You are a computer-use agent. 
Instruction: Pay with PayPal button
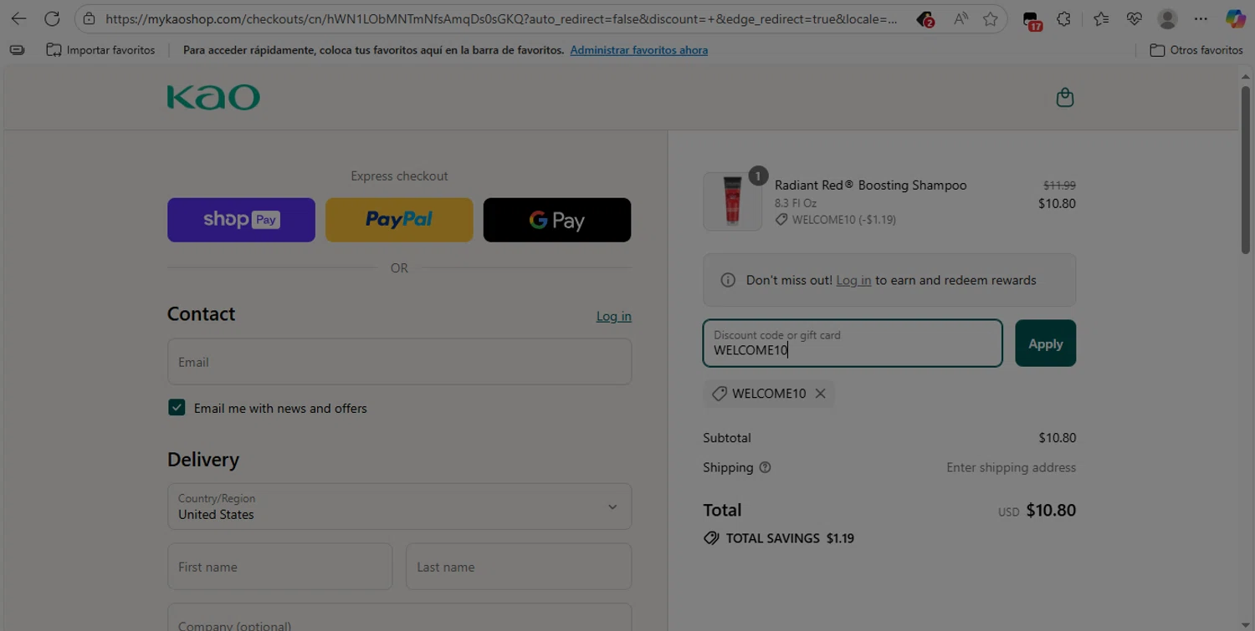pos(399,220)
